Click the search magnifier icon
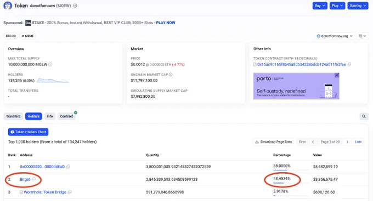The height and width of the screenshot is (201, 373). point(364,116)
